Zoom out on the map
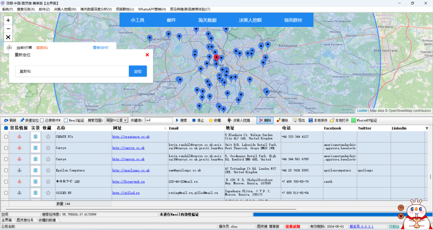The image size is (433, 230). click(x=8, y=29)
